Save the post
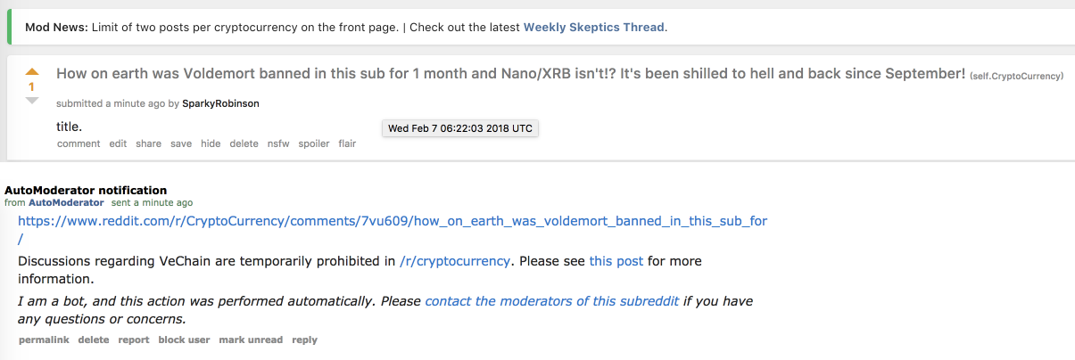The width and height of the screenshot is (1075, 360). pos(181,143)
